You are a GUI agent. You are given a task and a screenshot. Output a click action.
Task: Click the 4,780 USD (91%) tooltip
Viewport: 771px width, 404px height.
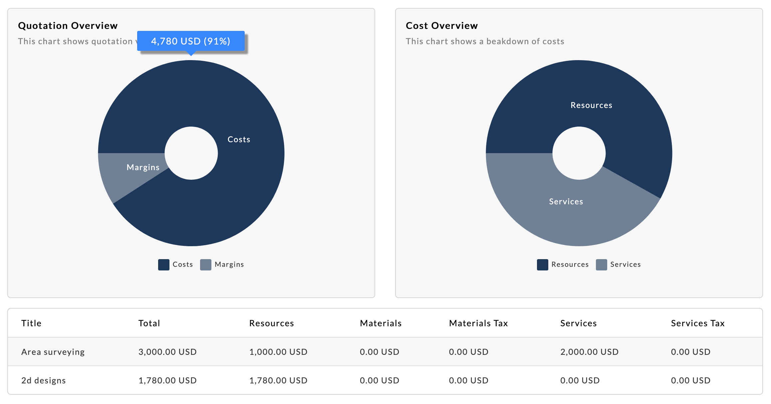[x=191, y=41]
